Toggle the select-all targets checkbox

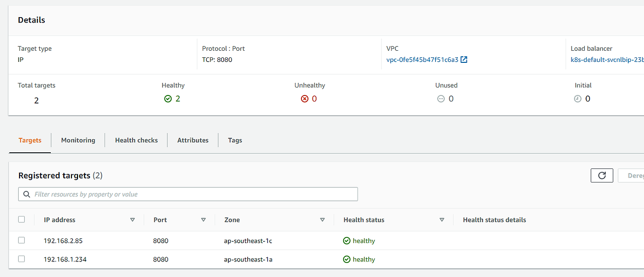click(21, 219)
